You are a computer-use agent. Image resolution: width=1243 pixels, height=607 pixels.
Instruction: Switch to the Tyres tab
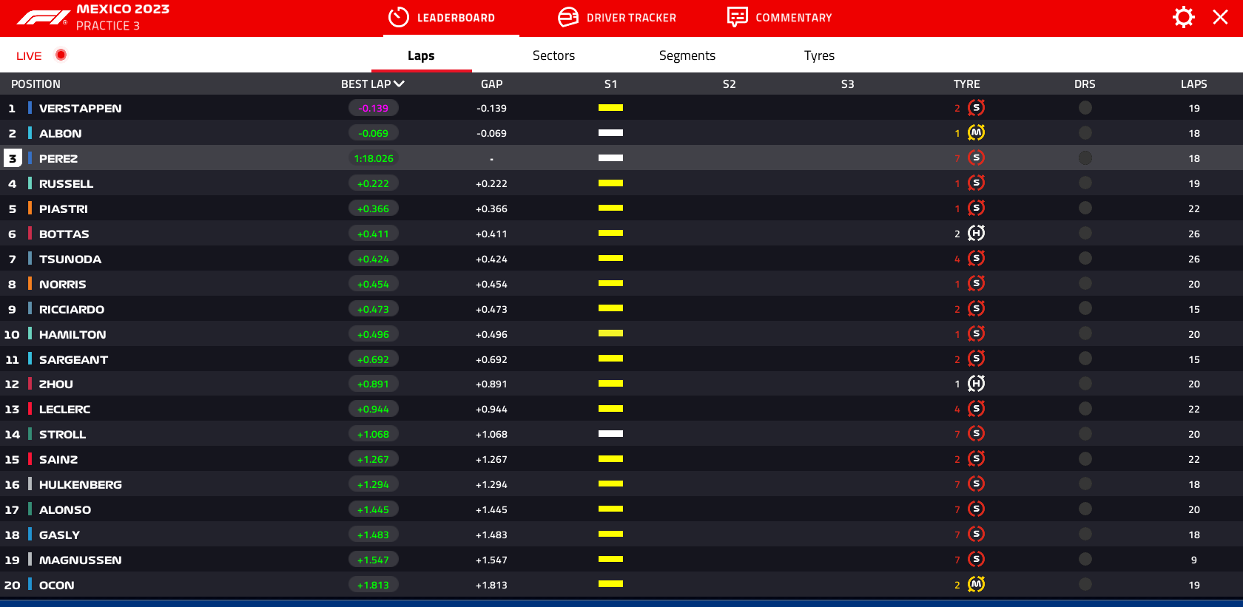tap(819, 55)
